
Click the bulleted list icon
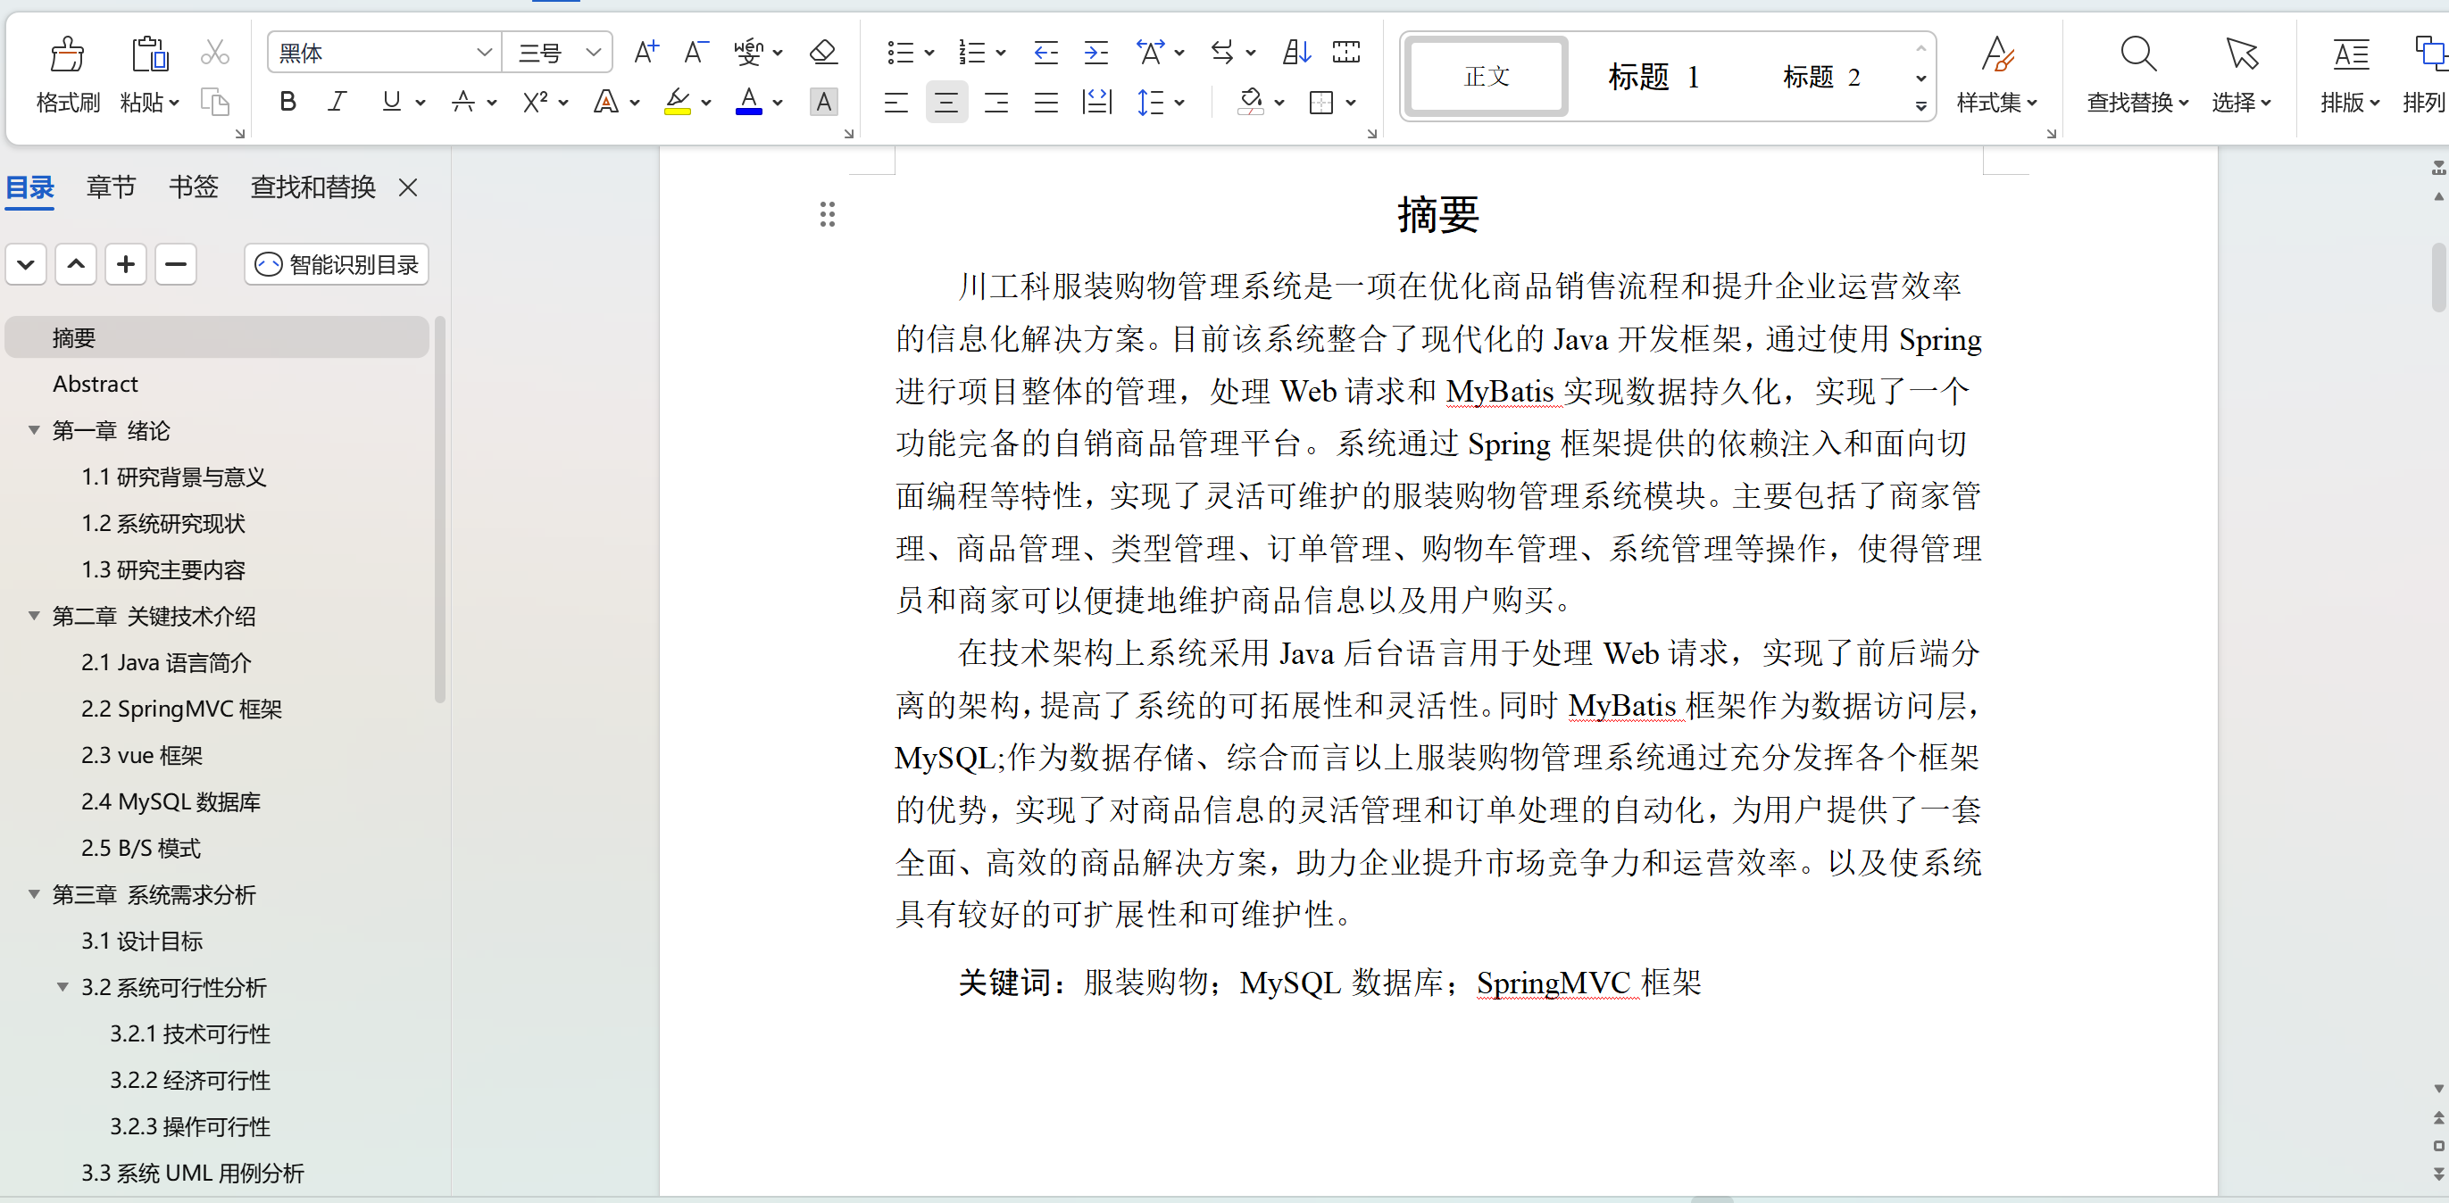tap(899, 53)
